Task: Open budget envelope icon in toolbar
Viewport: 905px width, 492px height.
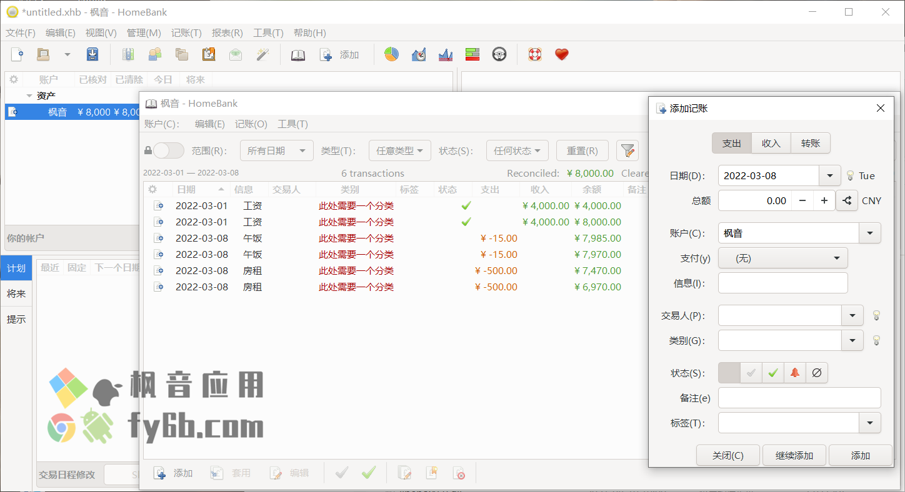Action: [x=236, y=55]
